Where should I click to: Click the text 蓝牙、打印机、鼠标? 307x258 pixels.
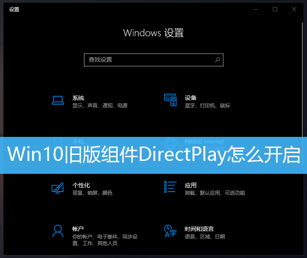tap(207, 105)
